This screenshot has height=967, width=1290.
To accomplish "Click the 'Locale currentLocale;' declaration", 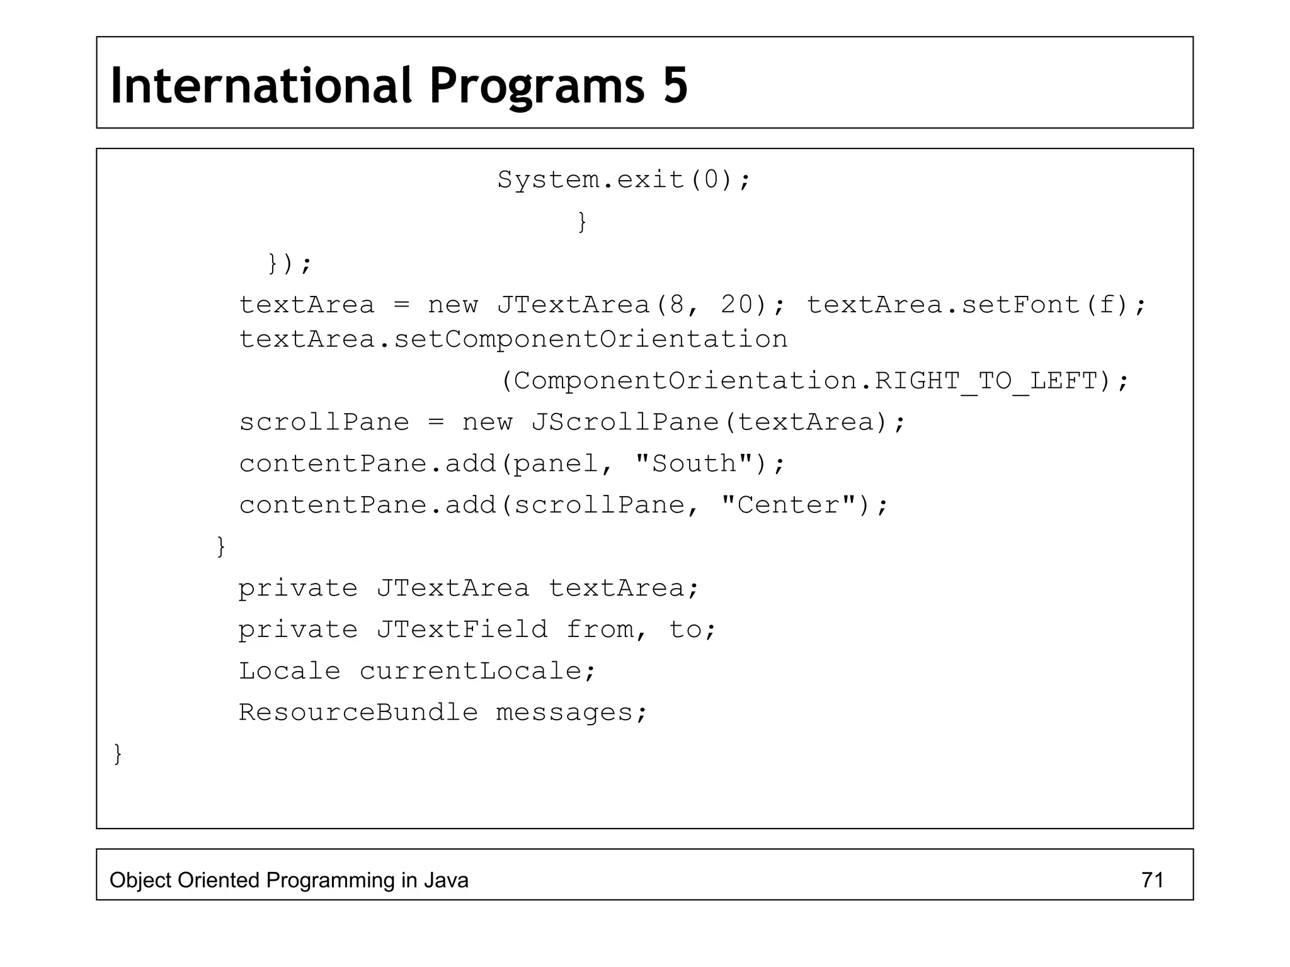I will (416, 671).
